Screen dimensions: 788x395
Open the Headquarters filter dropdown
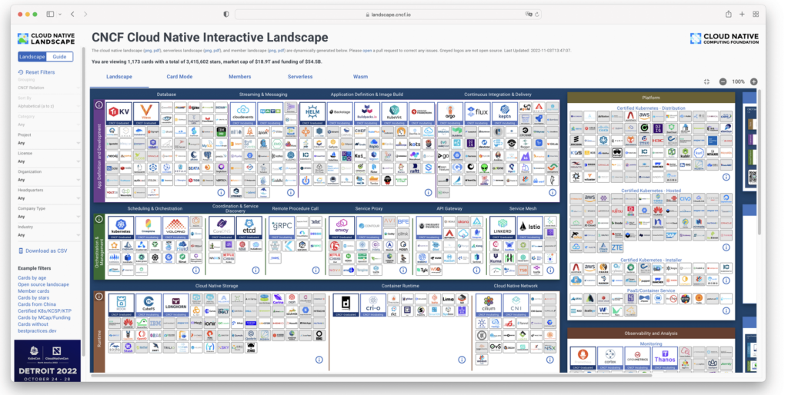pos(48,198)
